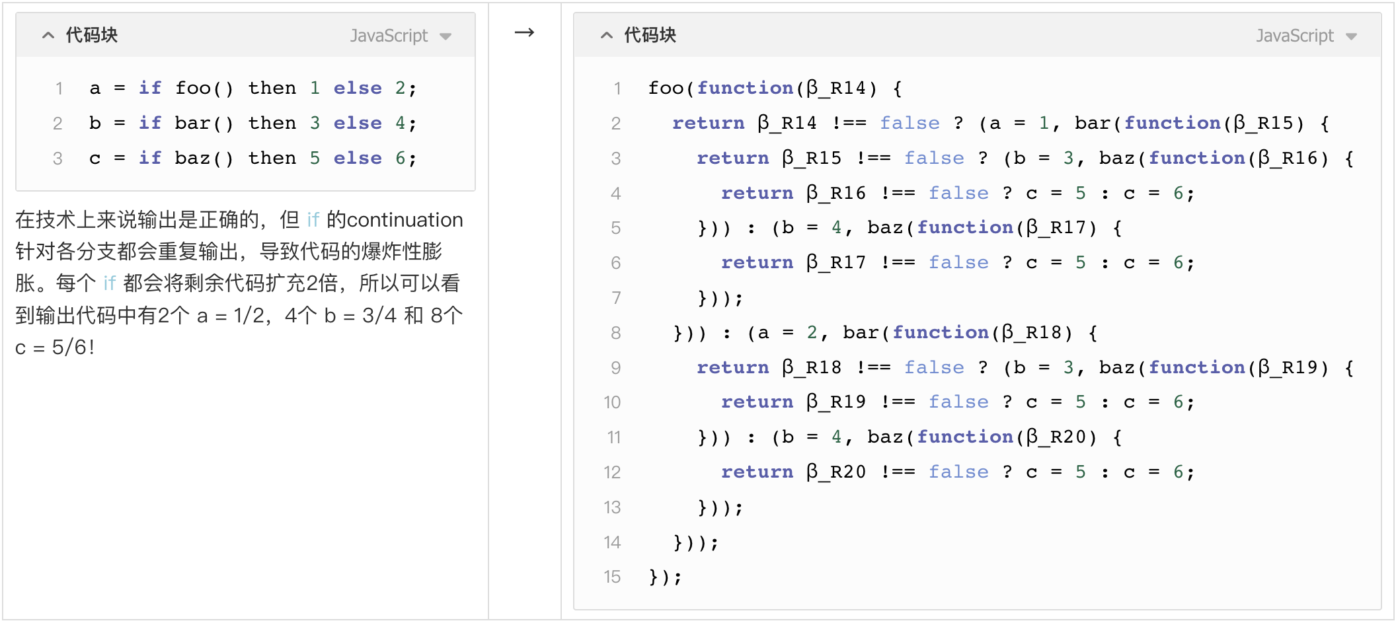The image size is (1396, 621).
Task: Click the text 'c = 5/6!' in the paragraph
Action: 55,347
